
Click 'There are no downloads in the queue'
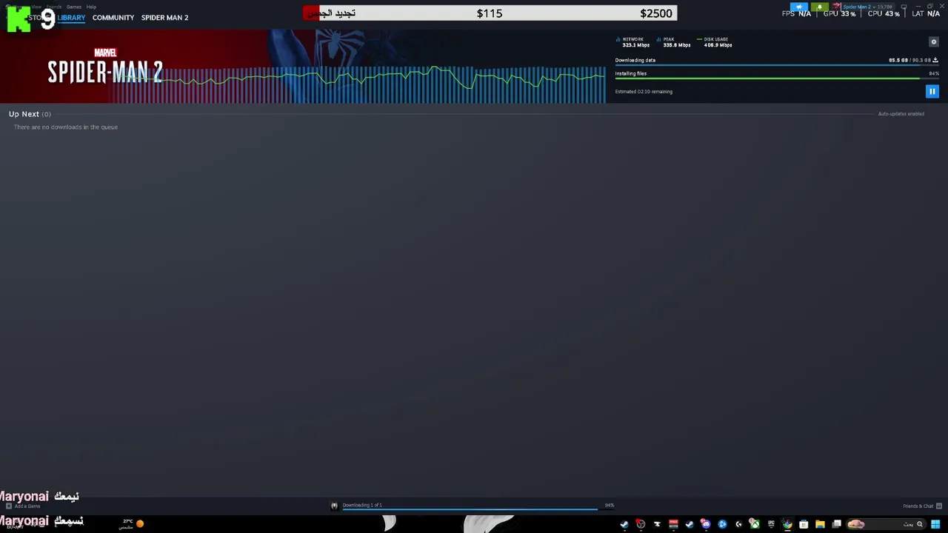click(x=65, y=127)
